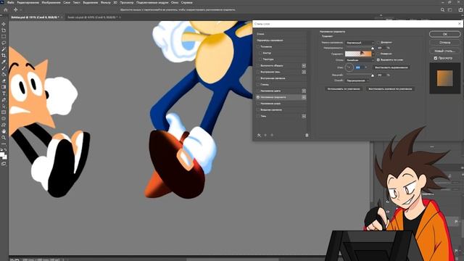Click the Отмена button
The width and height of the screenshot is (464, 261).
(444, 43)
